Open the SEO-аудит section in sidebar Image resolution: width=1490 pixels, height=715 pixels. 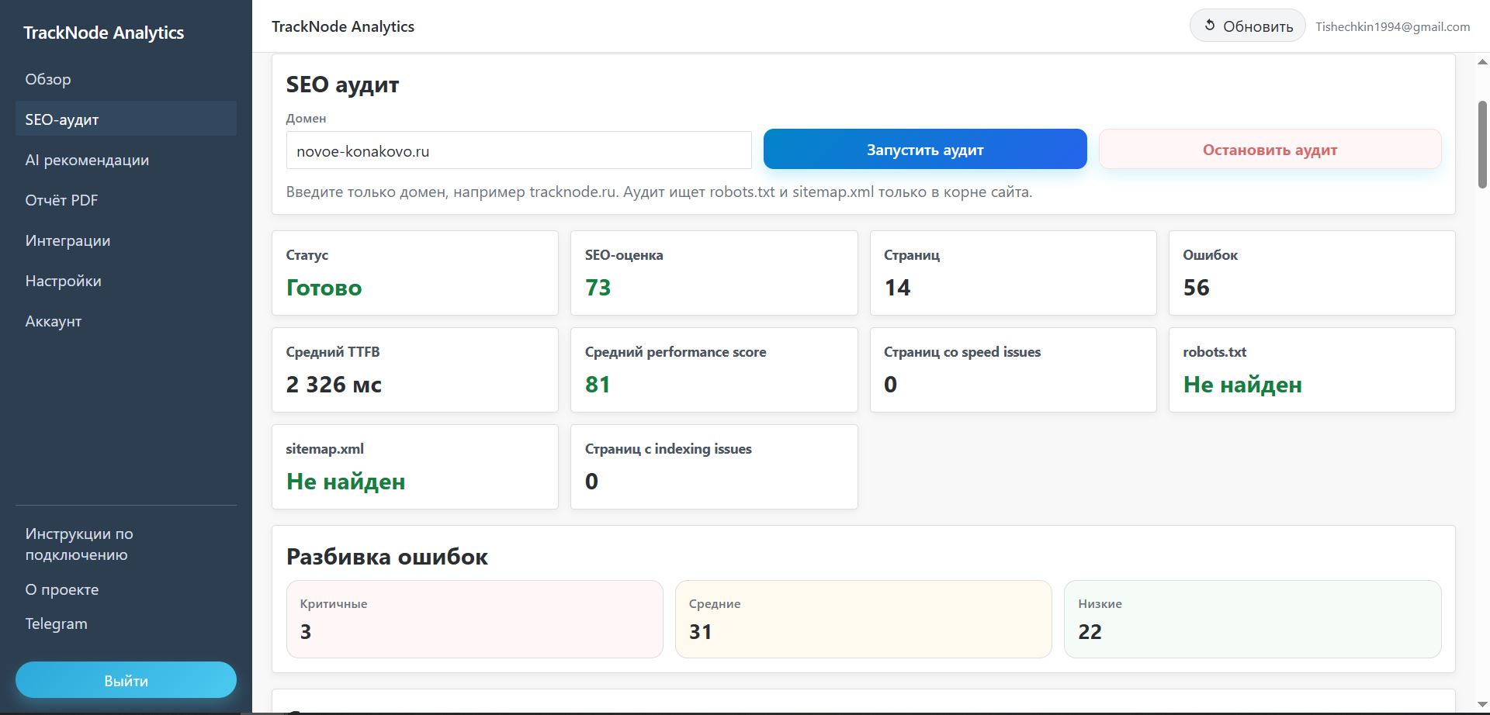62,119
